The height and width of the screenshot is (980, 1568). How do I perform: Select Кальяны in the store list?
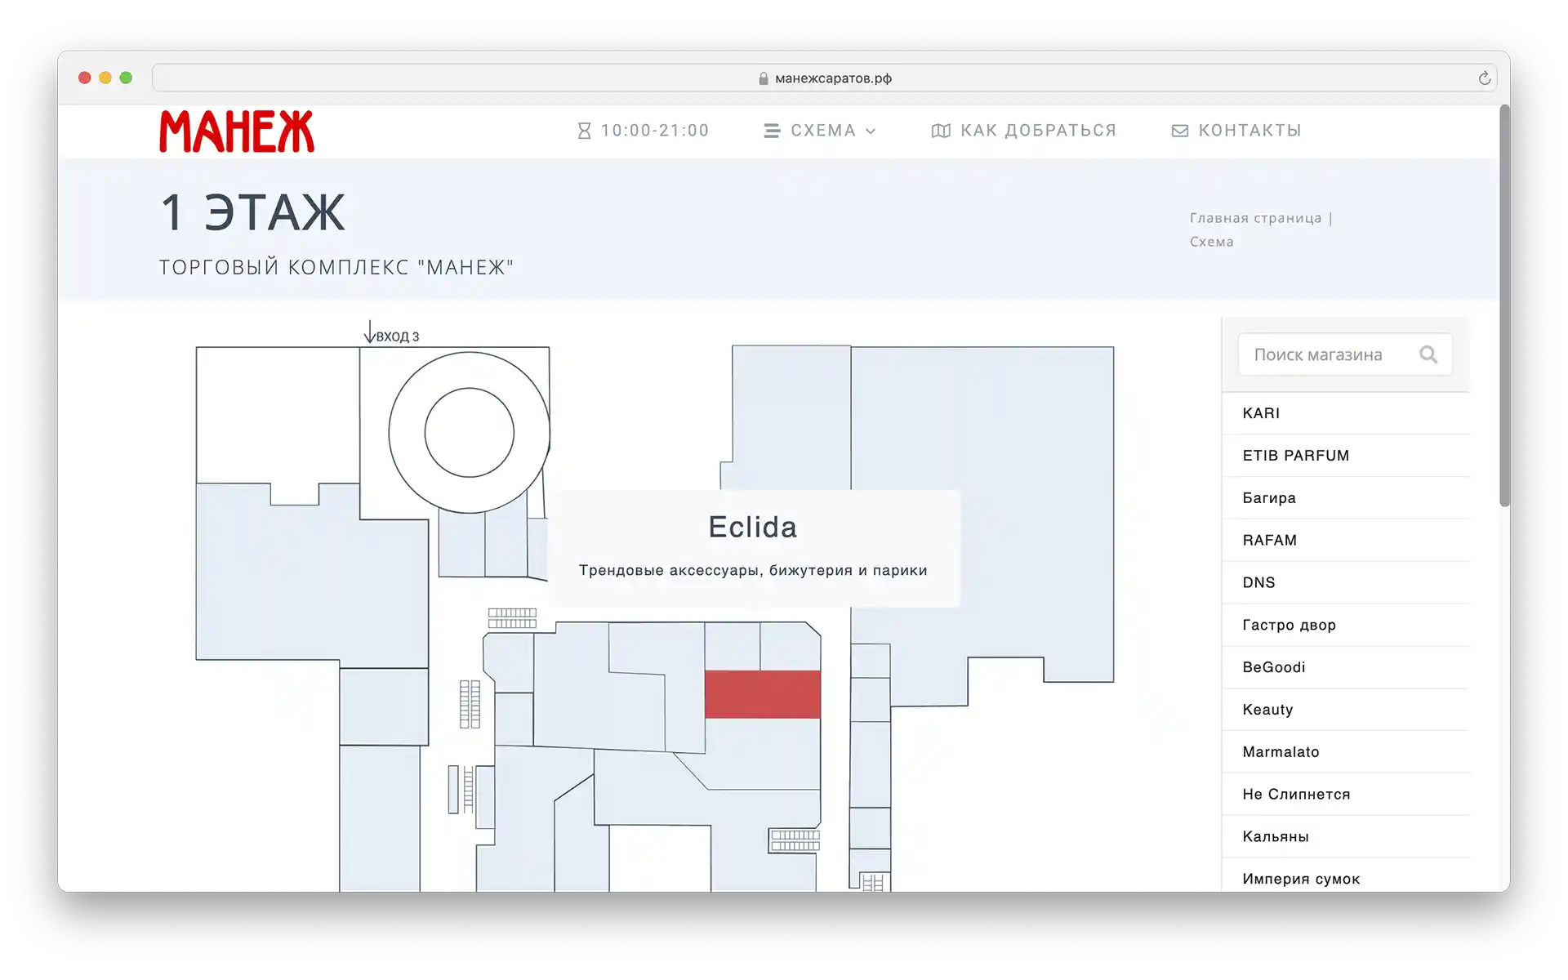[1346, 837]
